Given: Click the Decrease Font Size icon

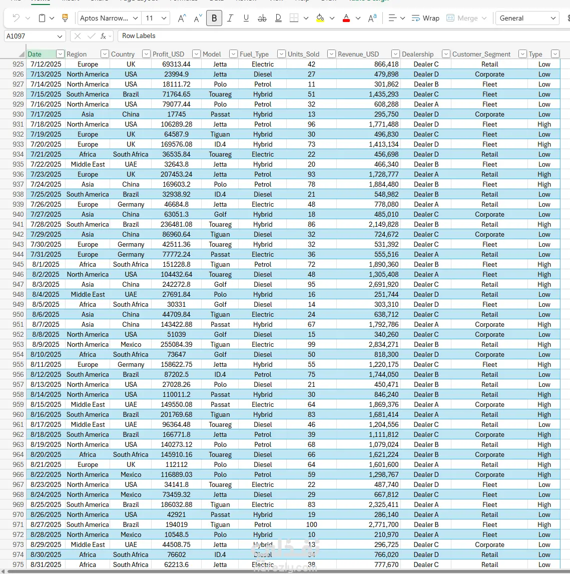Looking at the screenshot, I should (x=198, y=18).
